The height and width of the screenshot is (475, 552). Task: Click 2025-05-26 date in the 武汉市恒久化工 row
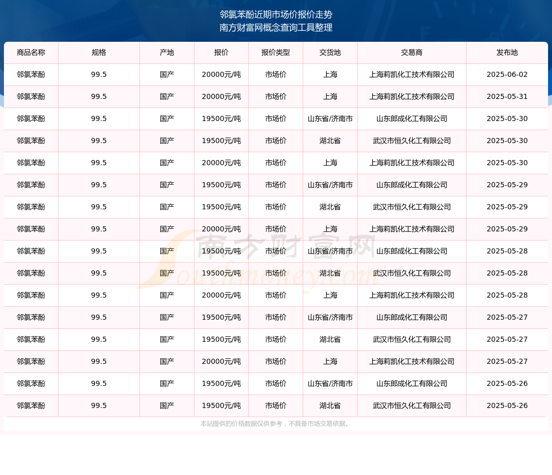pos(507,406)
